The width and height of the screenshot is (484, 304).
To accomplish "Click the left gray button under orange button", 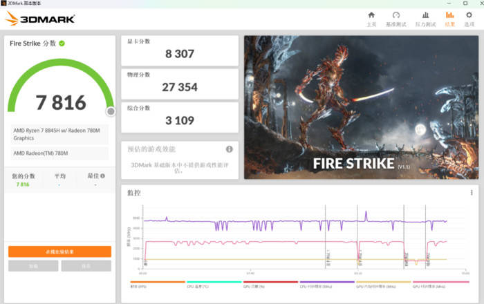I will coord(33,266).
